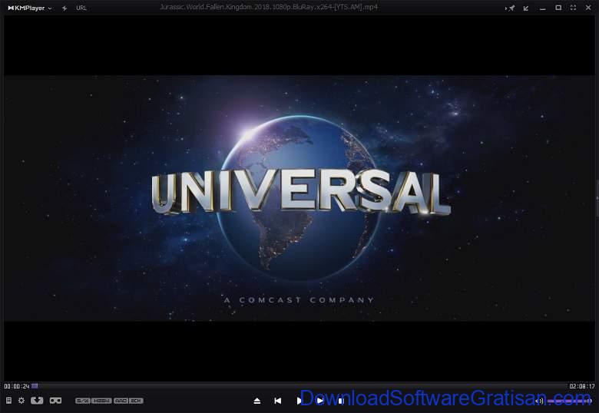Skip to the next track
Image resolution: width=599 pixels, height=413 pixels.
pyautogui.click(x=320, y=401)
